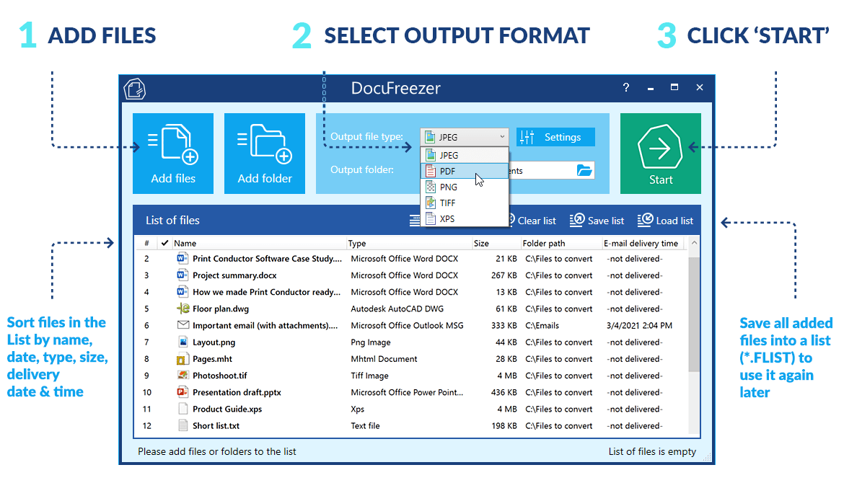Browse for output folder via folder icon

[584, 171]
